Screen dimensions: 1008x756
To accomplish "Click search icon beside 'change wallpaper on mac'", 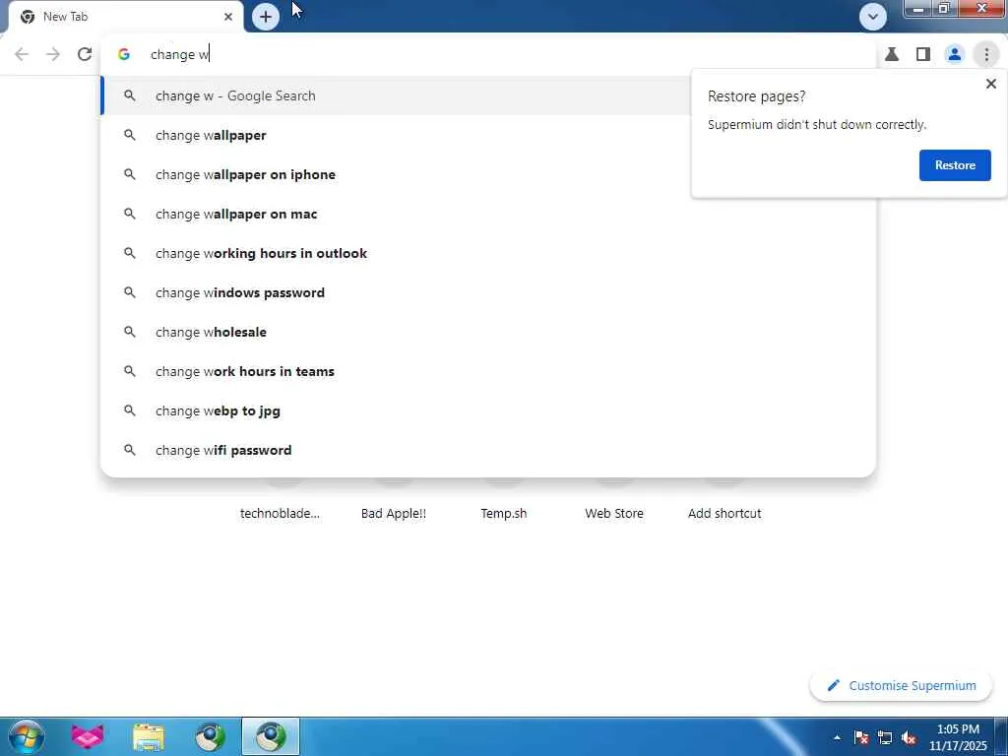I will (130, 214).
